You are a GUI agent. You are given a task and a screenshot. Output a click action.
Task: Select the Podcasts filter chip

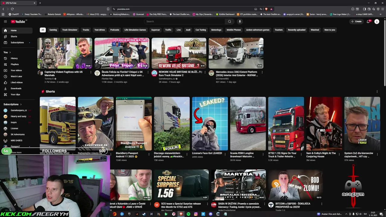coord(115,30)
